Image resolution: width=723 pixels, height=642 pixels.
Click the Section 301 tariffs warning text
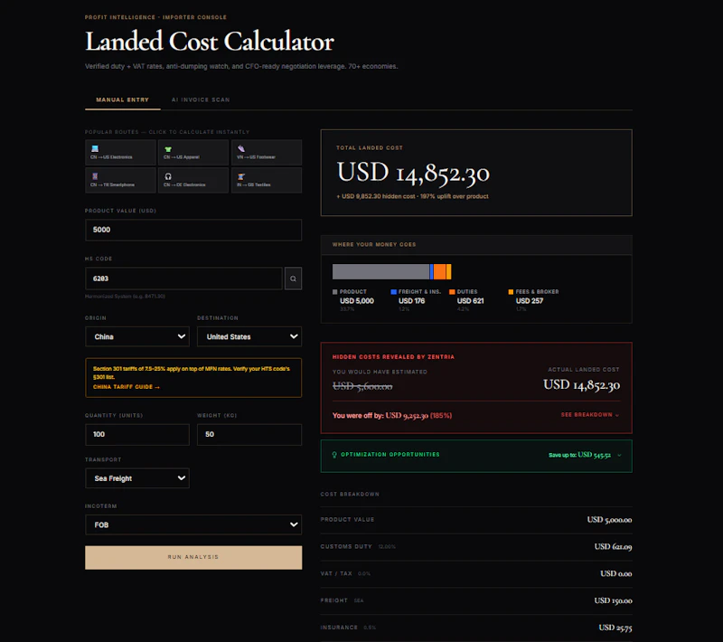(x=192, y=373)
